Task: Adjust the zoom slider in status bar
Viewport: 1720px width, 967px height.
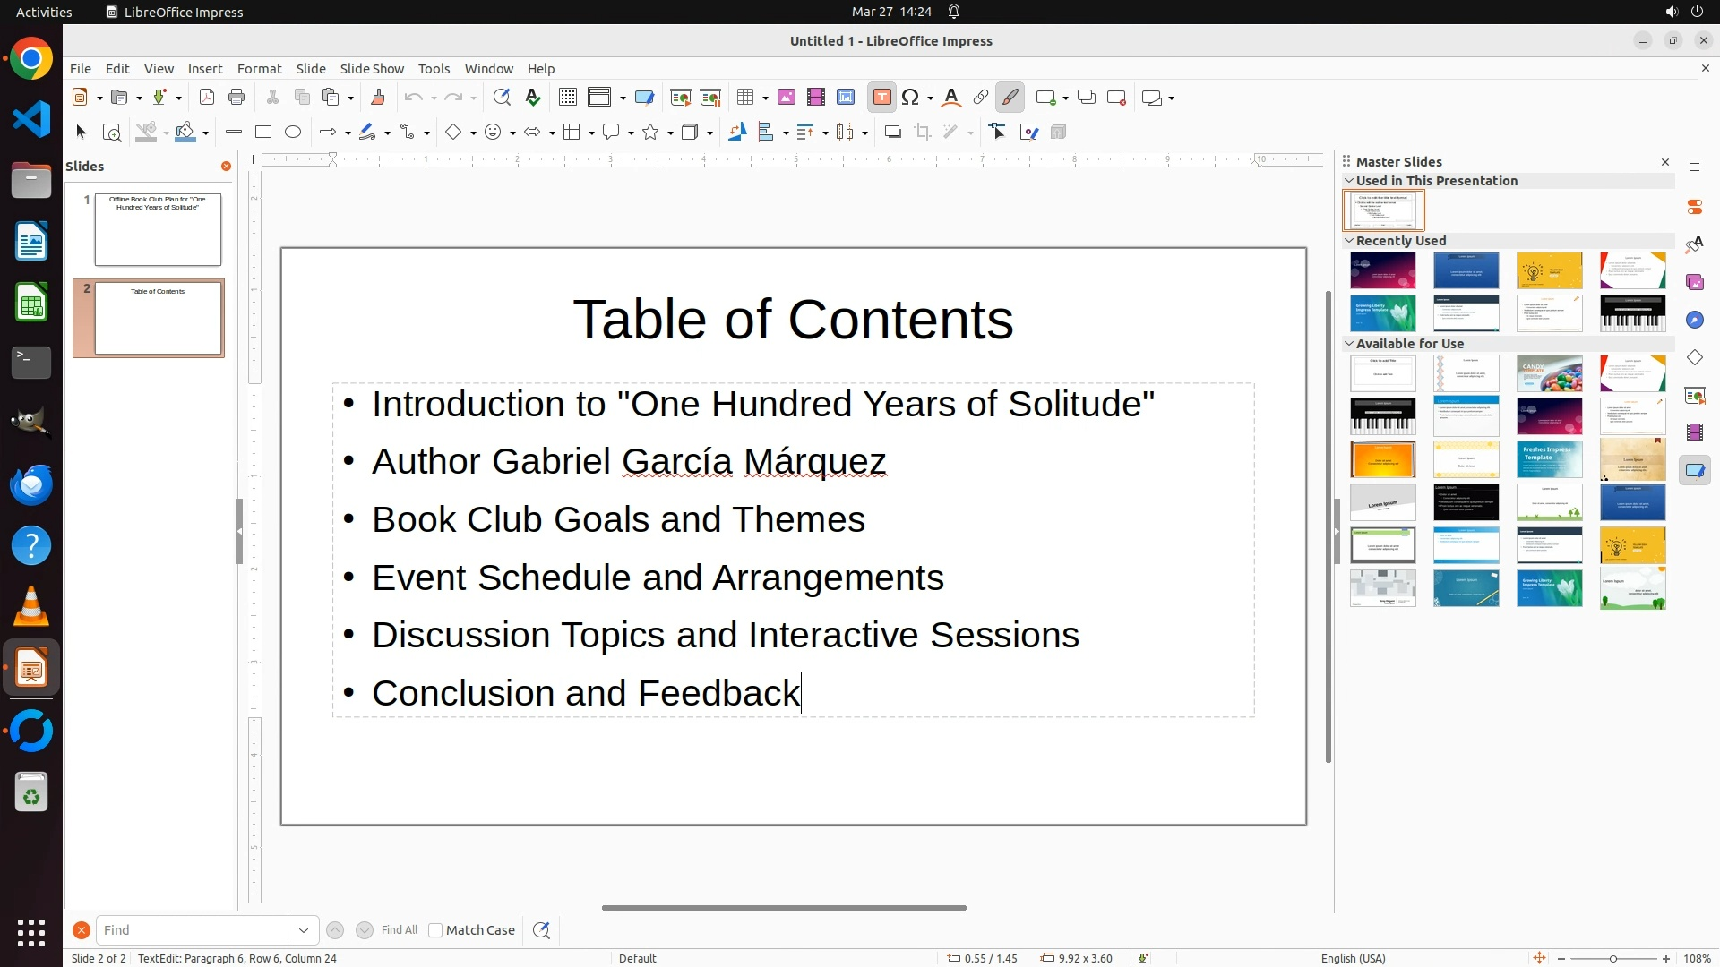Action: point(1613,959)
